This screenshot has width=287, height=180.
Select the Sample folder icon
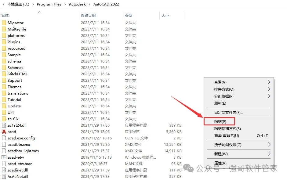(4, 55)
